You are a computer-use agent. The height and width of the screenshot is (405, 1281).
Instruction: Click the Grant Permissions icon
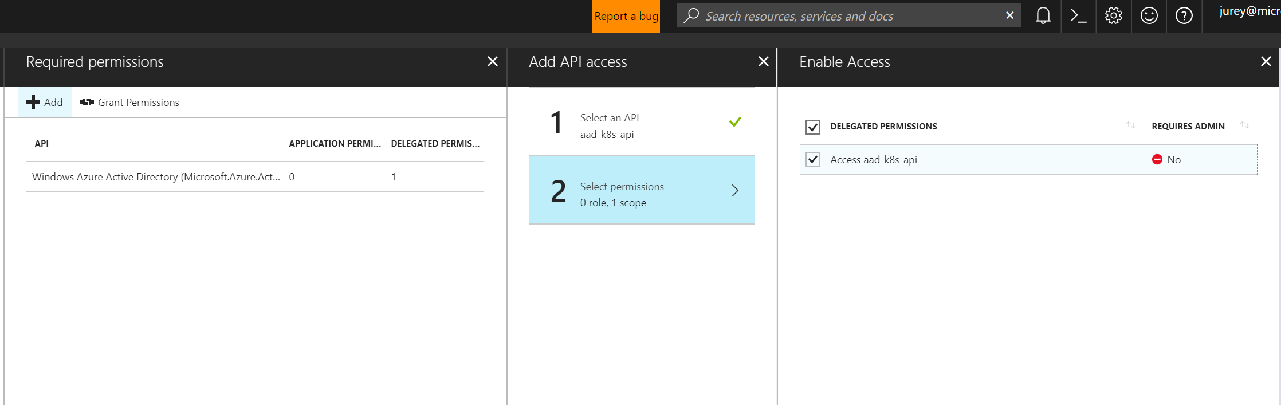(x=87, y=102)
